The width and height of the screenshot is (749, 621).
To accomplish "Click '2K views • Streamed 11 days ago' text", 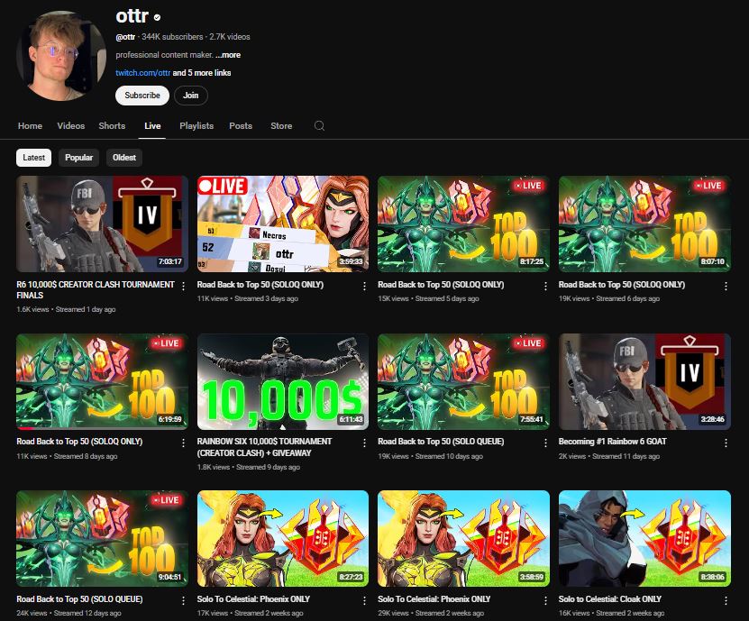I will coord(609,456).
